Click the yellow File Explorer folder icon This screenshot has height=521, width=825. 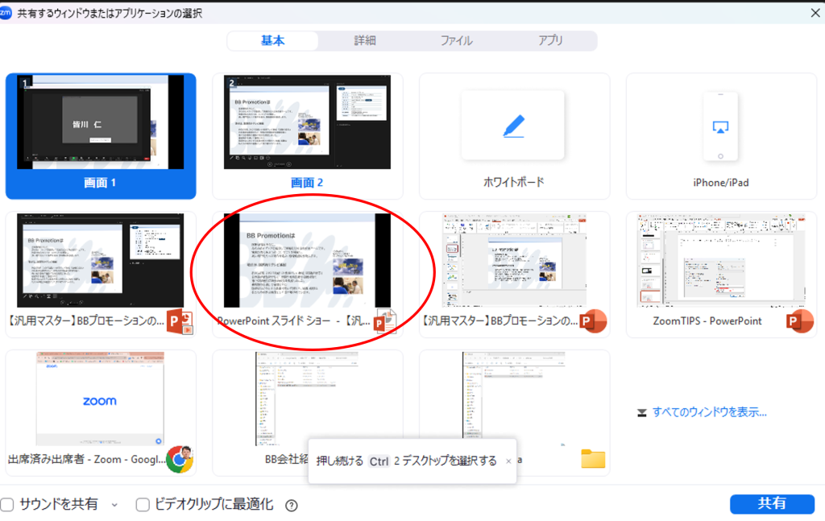point(593,458)
